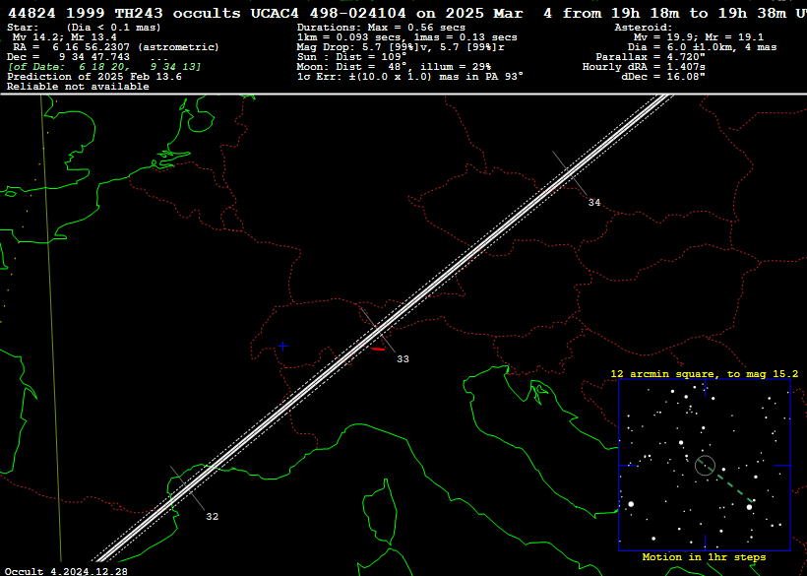Click the 'Asteroid:' heading label
This screenshot has height=576, width=807.
(x=644, y=28)
